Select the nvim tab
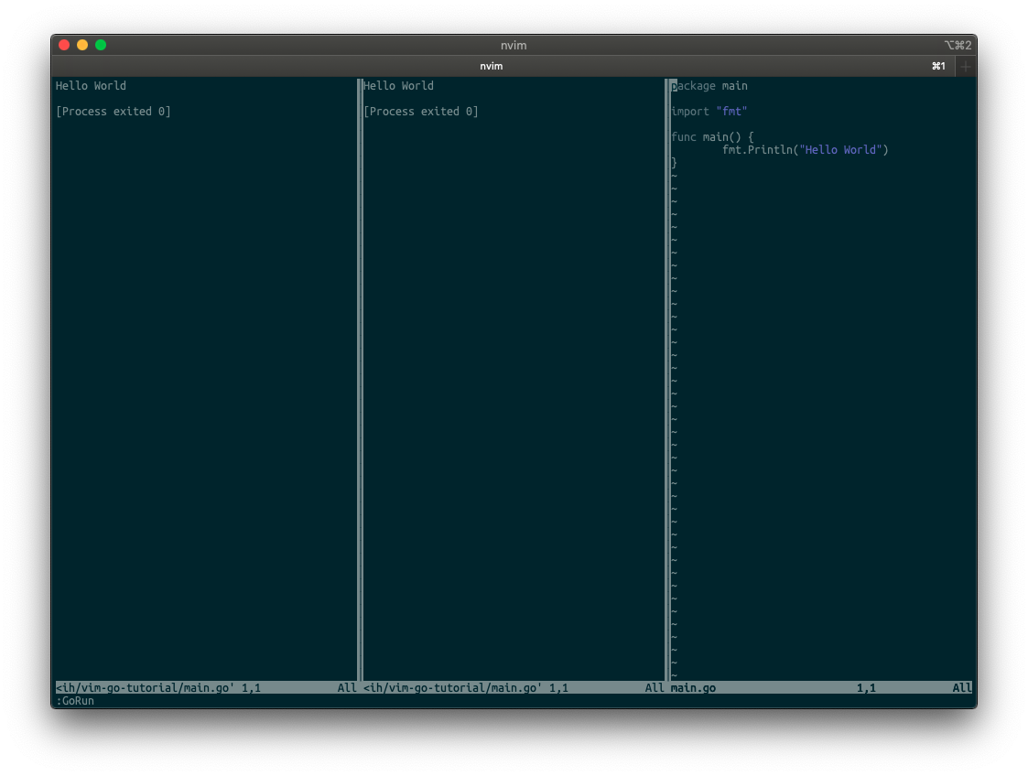Viewport: 1028px width, 776px height. click(x=491, y=66)
